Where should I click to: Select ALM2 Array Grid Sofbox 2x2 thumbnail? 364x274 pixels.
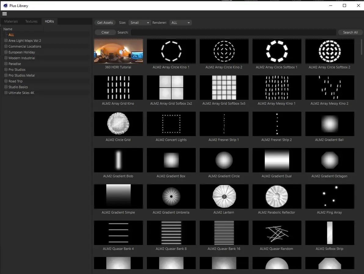pyautogui.click(x=171, y=88)
